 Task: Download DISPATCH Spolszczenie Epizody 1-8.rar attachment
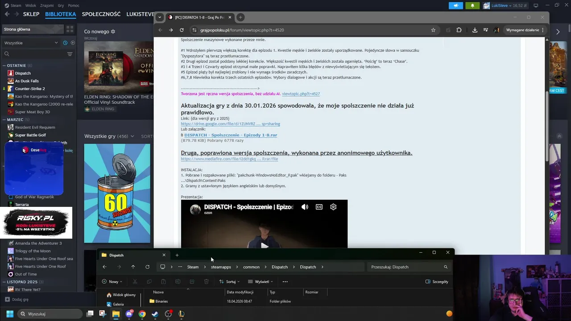pos(231,135)
